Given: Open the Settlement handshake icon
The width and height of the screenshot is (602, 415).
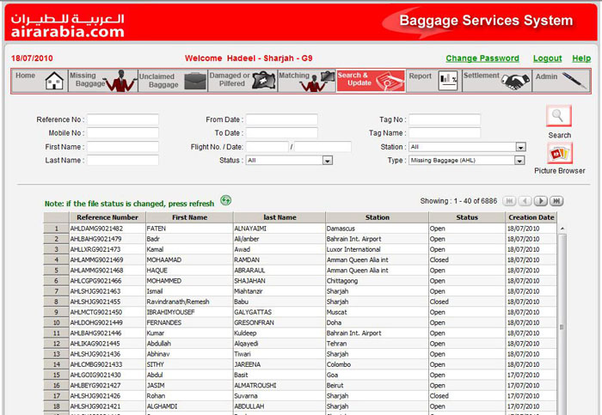Looking at the screenshot, I should [515, 81].
